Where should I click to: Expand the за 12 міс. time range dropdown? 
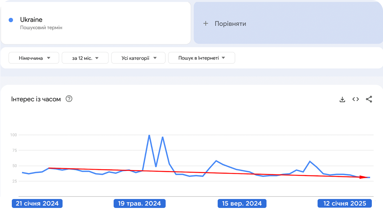[85, 58]
